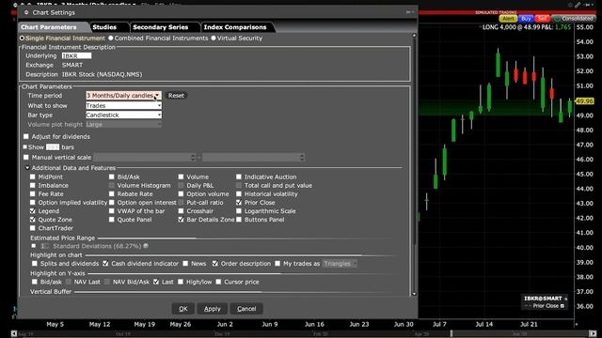
Task: Click the arrow icon beside IBKR@SMART legend
Action: [566, 299]
